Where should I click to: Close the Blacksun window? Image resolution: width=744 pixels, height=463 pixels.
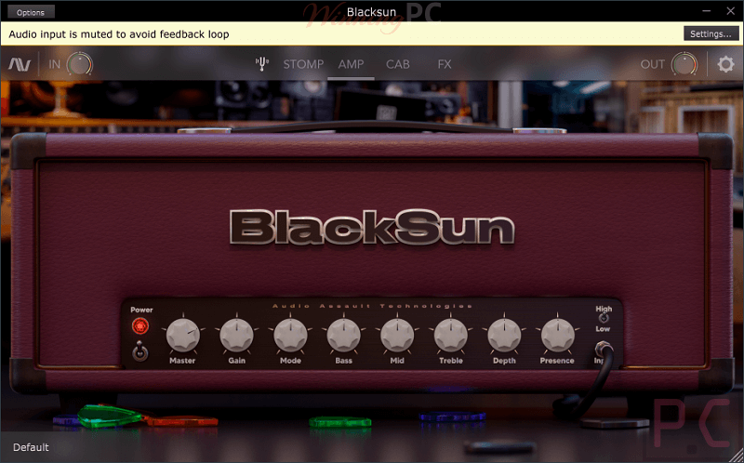(x=731, y=11)
